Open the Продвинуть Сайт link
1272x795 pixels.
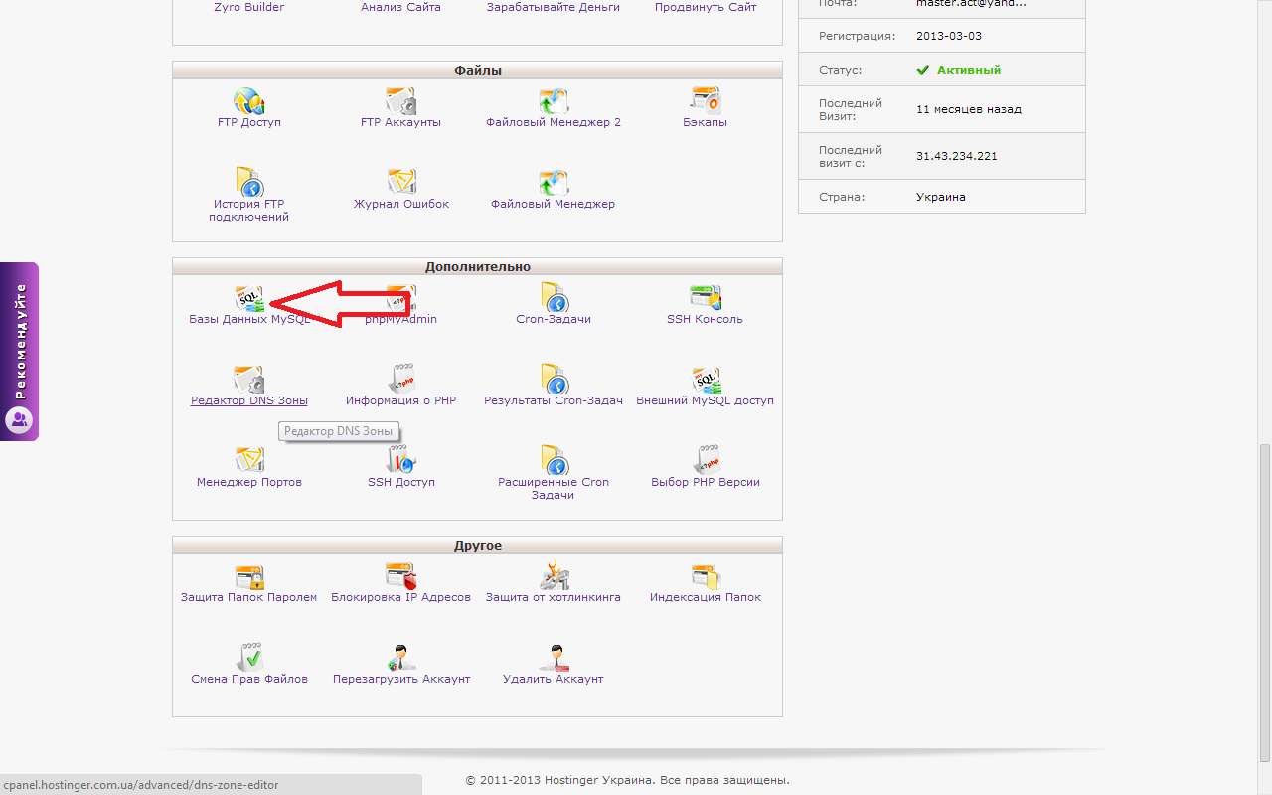tap(706, 7)
